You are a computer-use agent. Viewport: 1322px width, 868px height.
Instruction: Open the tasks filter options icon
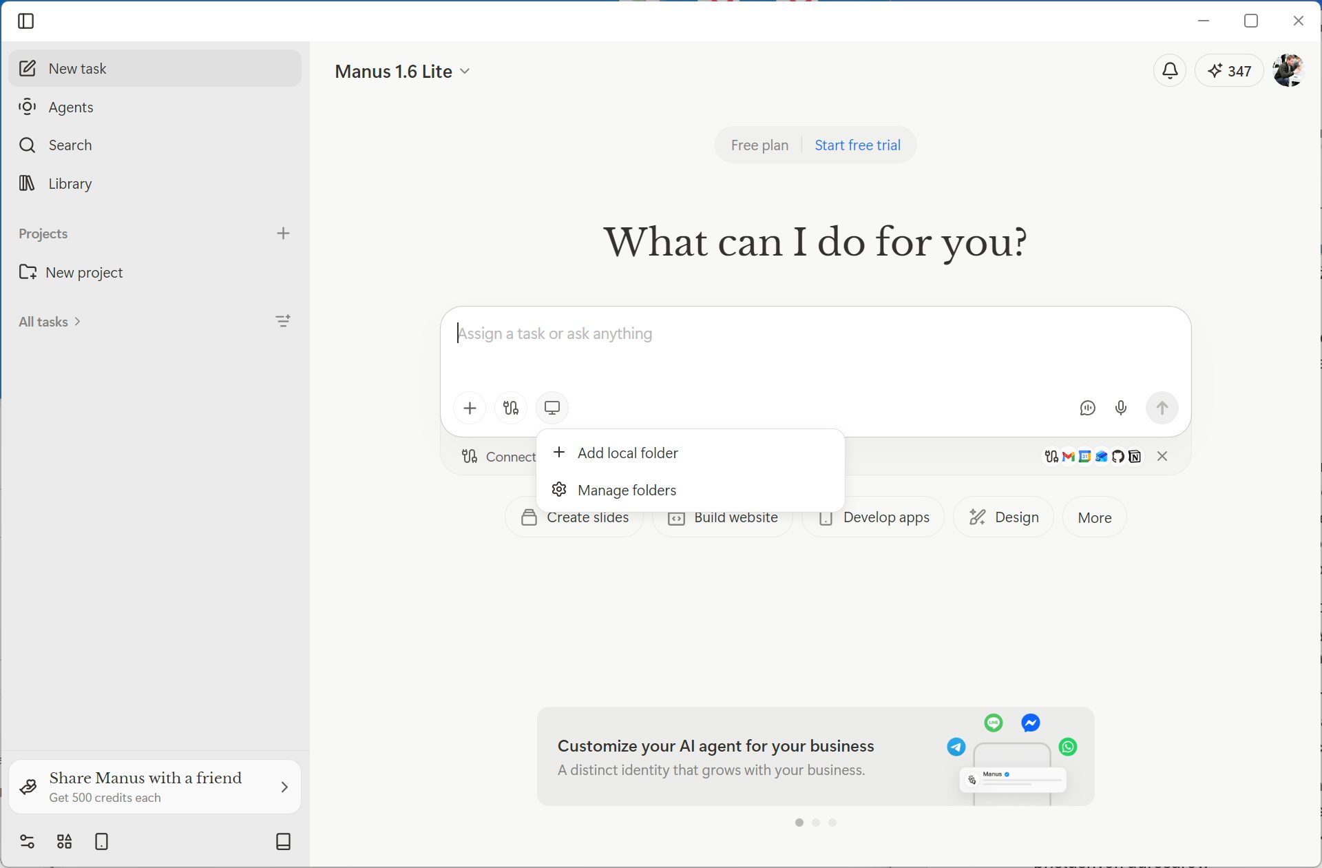(x=283, y=321)
